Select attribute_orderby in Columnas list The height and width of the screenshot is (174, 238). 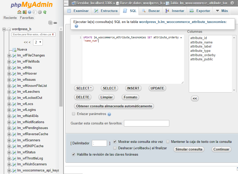point(203,55)
